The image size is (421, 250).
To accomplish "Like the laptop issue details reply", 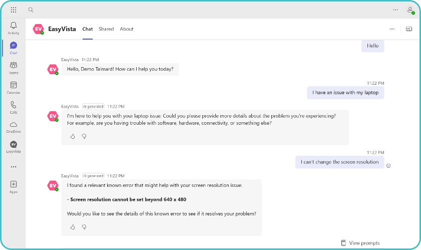I will tap(73, 136).
